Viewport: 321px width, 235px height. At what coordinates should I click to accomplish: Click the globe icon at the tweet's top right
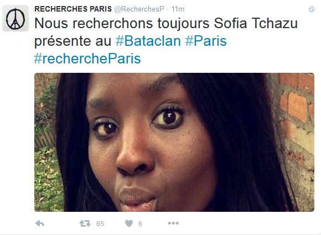coord(312,9)
